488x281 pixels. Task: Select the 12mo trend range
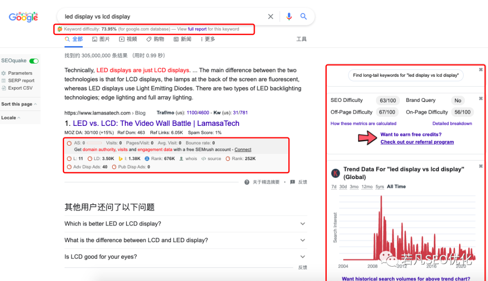(367, 187)
